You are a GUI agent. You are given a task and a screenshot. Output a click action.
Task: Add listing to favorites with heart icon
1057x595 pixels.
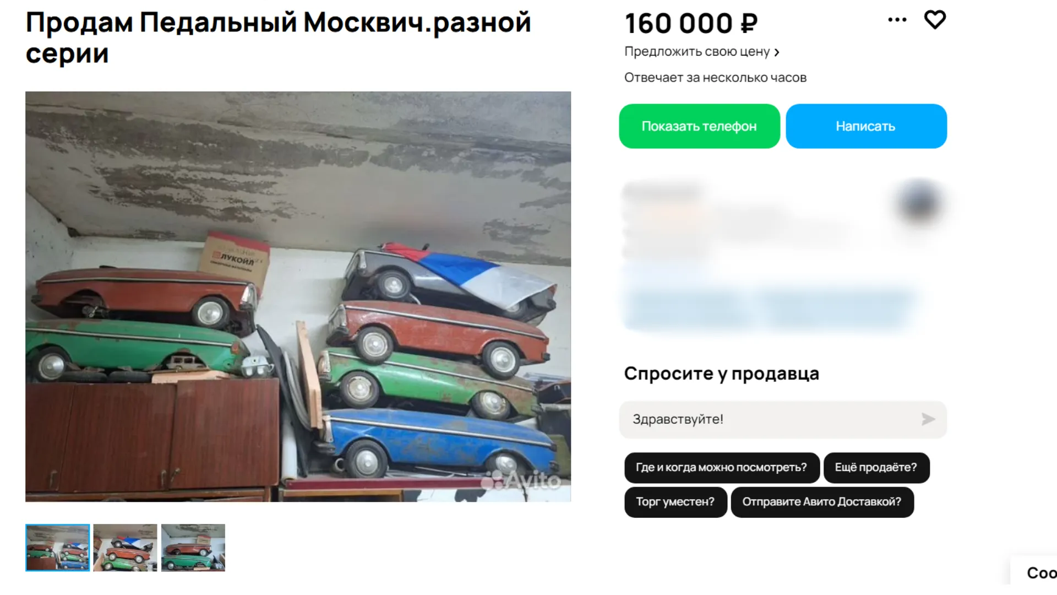point(934,20)
